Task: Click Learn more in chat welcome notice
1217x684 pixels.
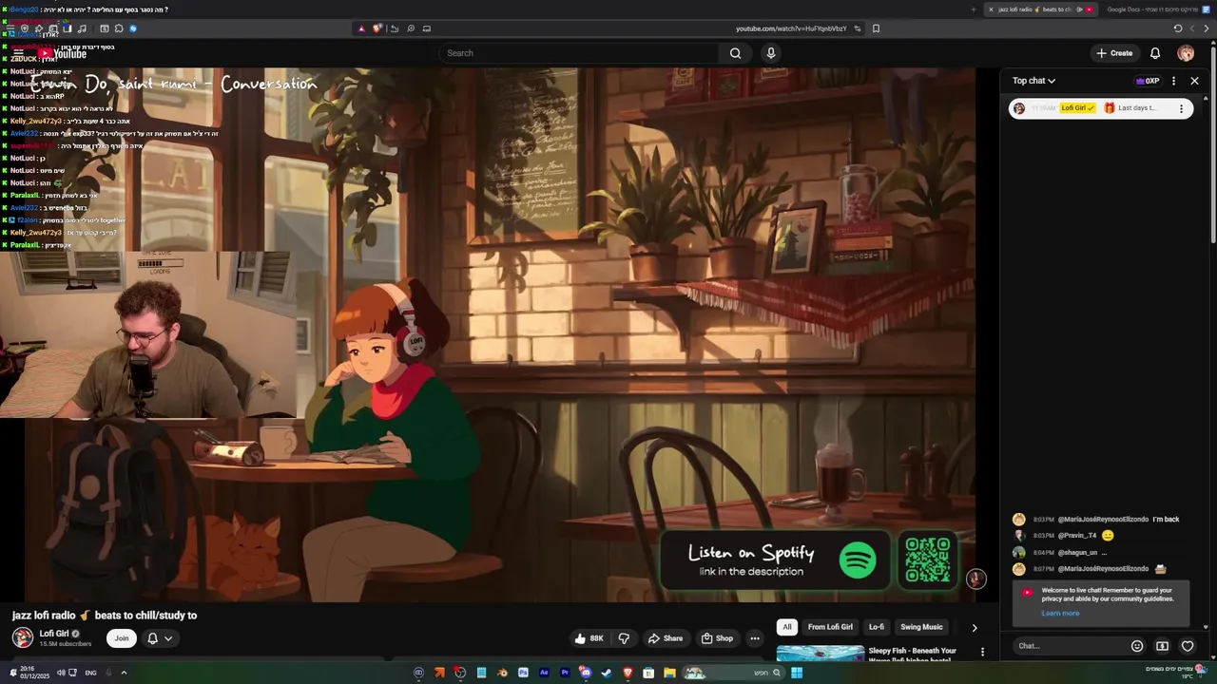Action: pos(1060,613)
